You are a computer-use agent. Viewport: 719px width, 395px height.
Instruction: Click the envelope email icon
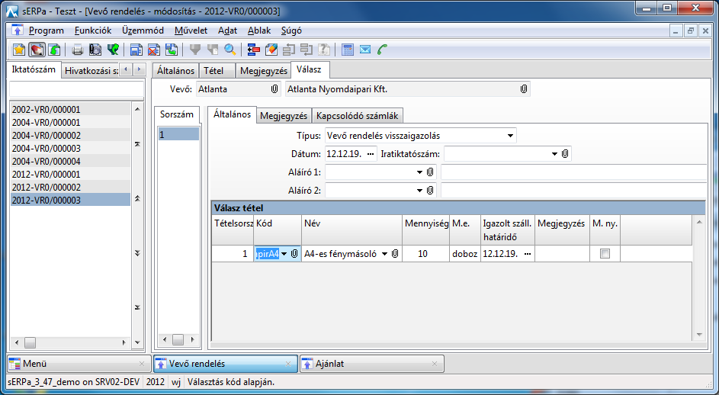coord(365,50)
